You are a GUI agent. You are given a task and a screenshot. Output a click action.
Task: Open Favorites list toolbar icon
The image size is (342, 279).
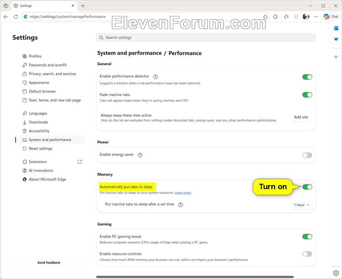(286, 16)
